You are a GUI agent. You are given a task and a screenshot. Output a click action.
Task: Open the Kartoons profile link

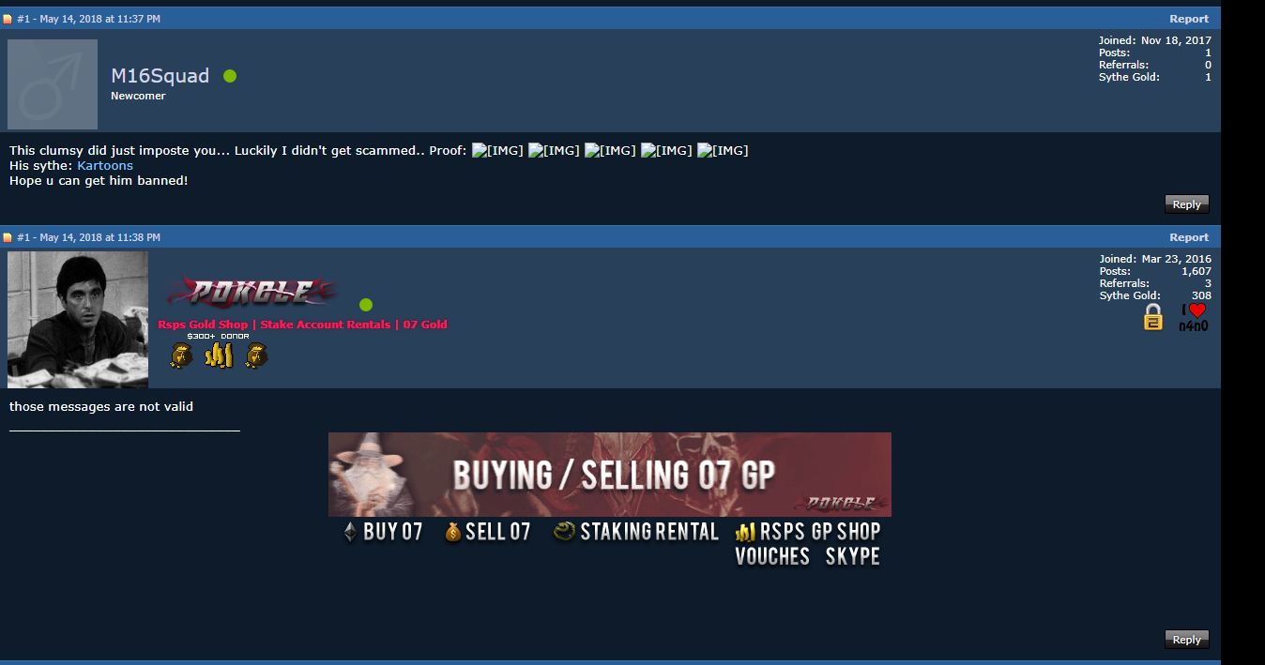105,165
